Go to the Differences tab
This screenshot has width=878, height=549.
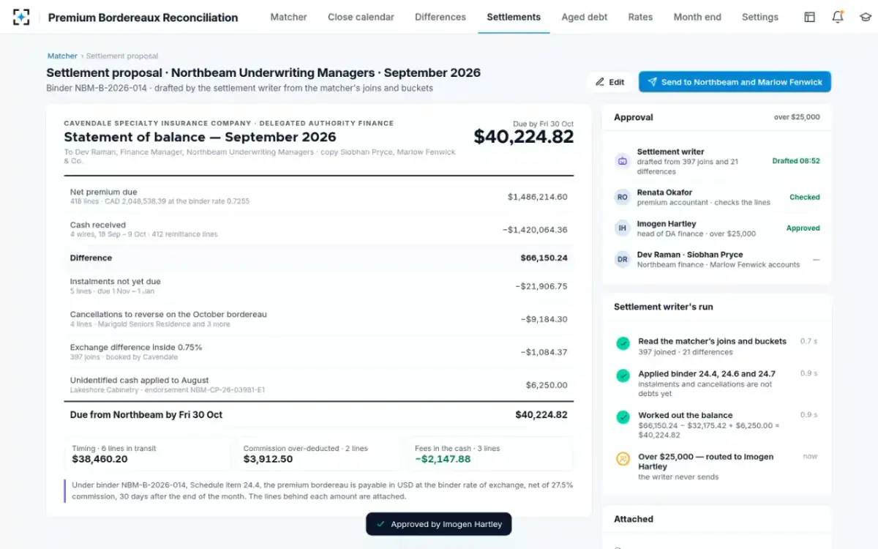tap(440, 17)
